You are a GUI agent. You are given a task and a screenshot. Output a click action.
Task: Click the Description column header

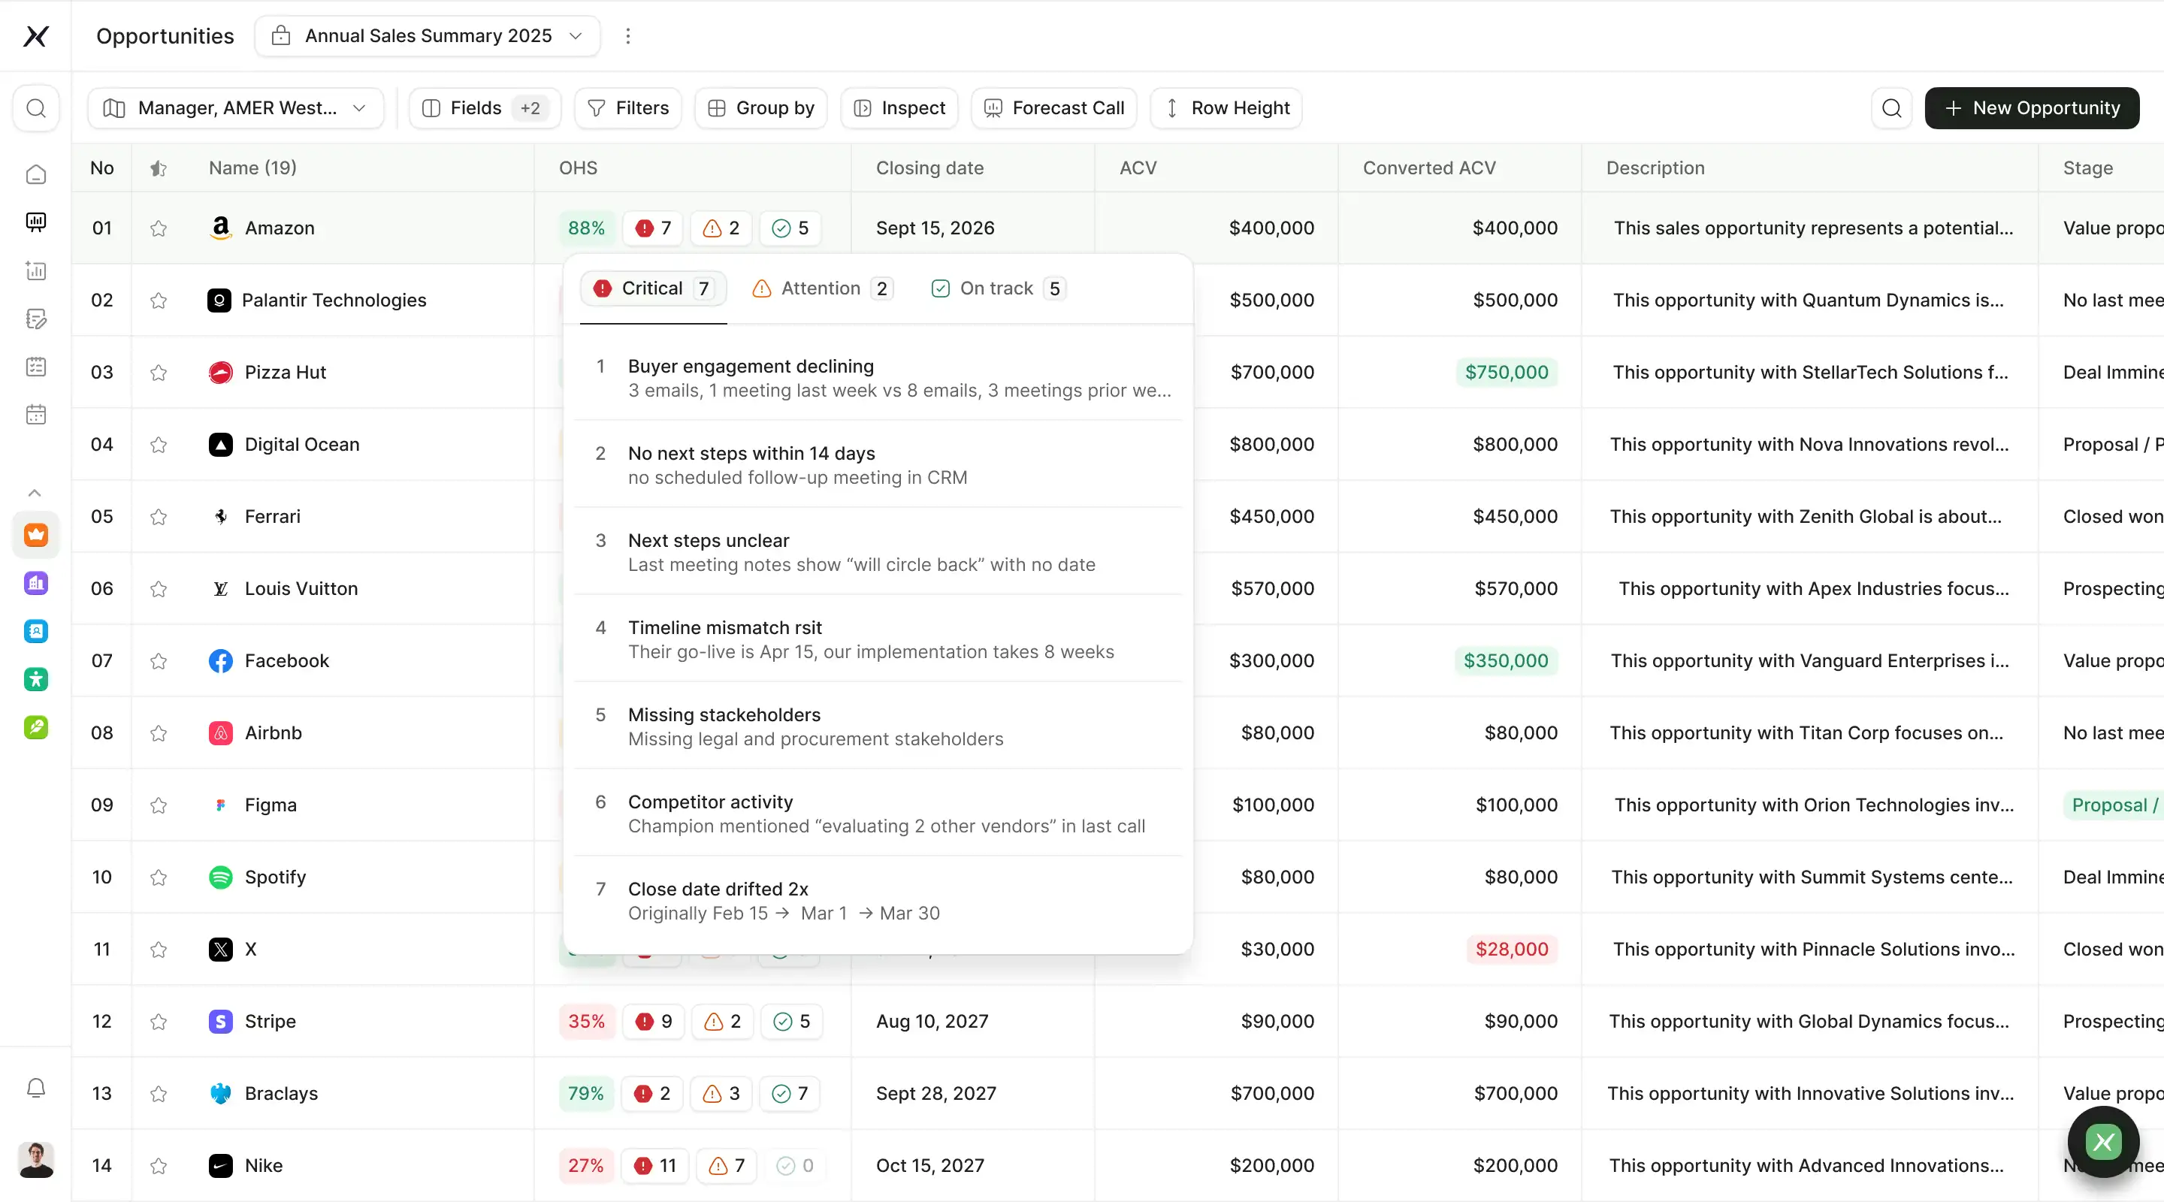coord(1655,168)
